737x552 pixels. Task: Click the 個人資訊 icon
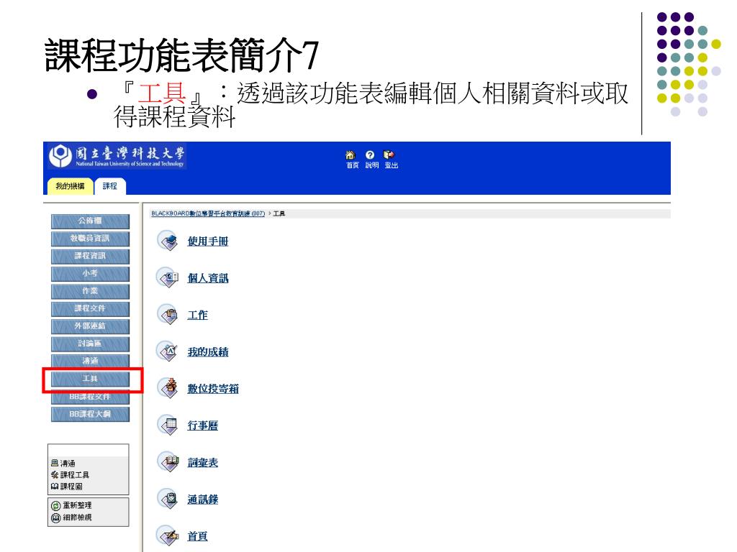(x=167, y=277)
